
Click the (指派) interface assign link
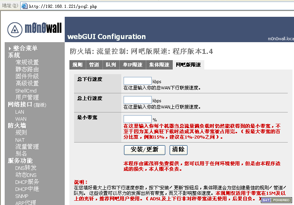point(40,105)
